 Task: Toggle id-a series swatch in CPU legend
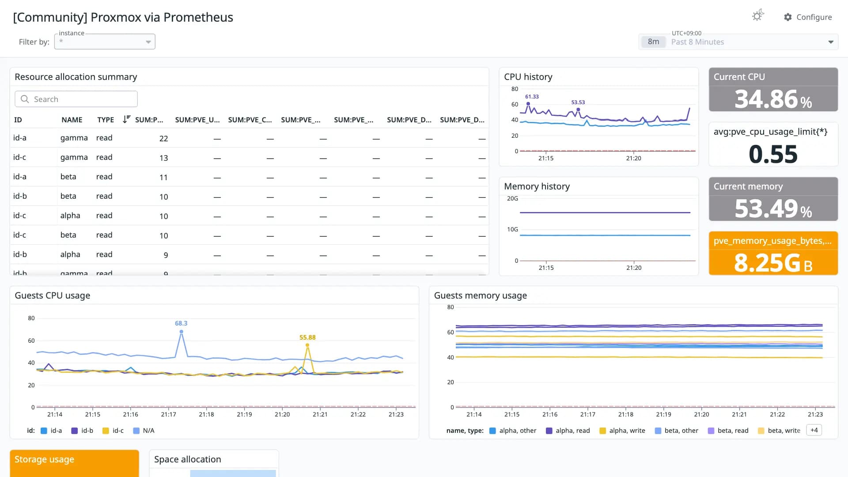(x=44, y=431)
